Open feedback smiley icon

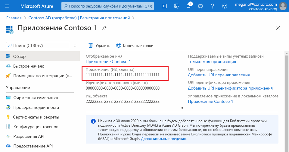224,6
